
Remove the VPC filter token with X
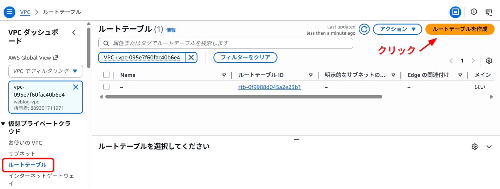click(191, 58)
